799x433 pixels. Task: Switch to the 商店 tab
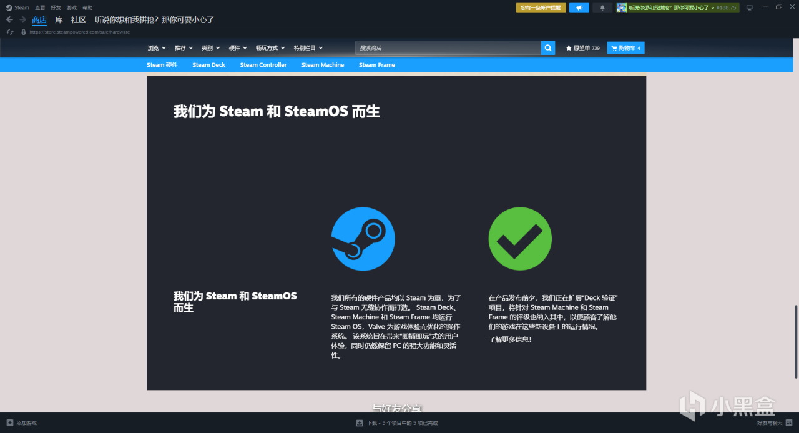point(39,20)
